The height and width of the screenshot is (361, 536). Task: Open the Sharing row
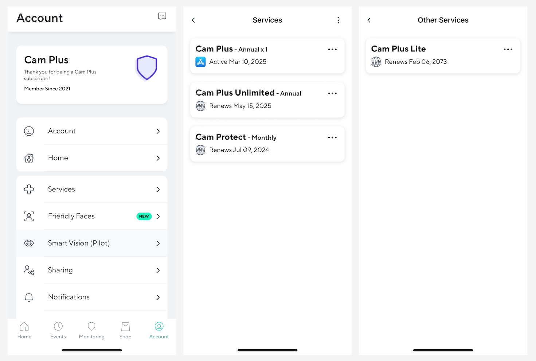(x=92, y=270)
